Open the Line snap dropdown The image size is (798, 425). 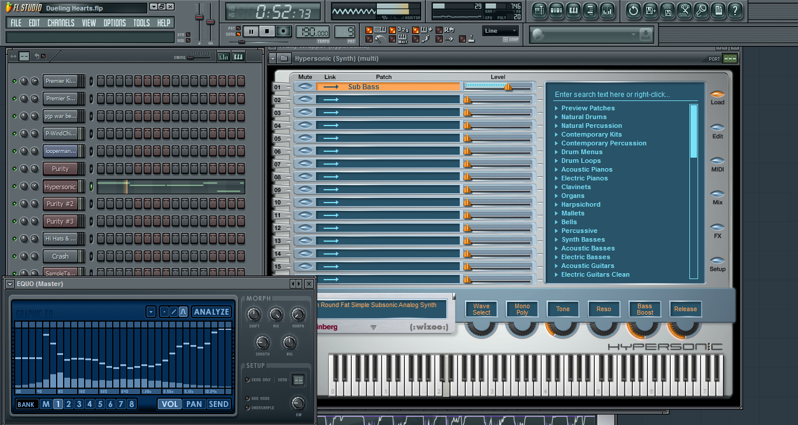501,31
